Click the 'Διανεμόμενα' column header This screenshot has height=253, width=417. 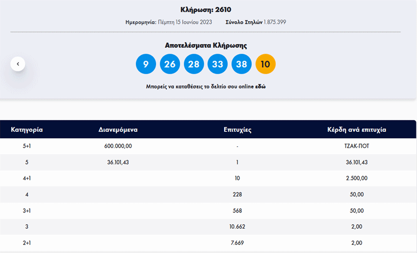tap(118, 130)
